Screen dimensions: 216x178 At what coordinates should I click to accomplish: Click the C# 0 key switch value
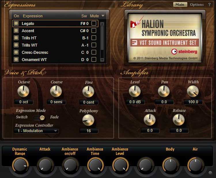pyautogui.click(x=84, y=31)
